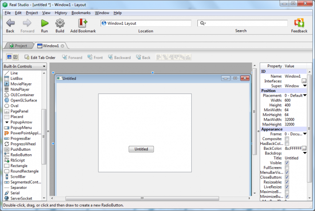Toggle the FullScreen checkbox
Screen dimensions: 315x211
(287, 168)
